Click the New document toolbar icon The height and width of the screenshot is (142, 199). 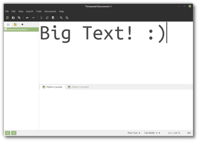(x=7, y=18)
